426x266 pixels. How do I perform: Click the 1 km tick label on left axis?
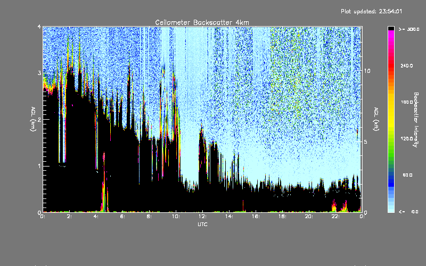pos(39,166)
